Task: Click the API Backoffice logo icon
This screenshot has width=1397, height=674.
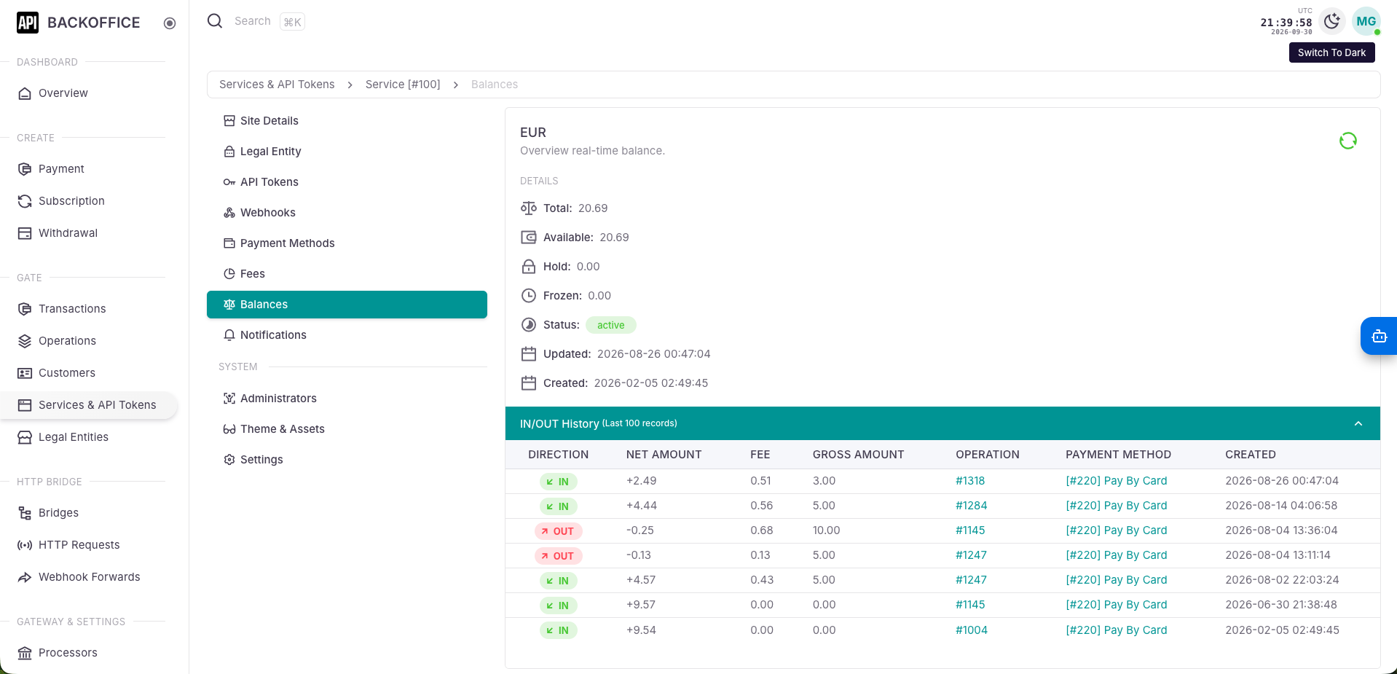Action: (28, 23)
